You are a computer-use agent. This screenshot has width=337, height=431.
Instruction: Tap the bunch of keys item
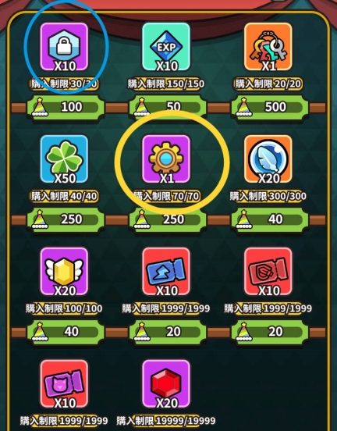pyautogui.click(x=268, y=47)
